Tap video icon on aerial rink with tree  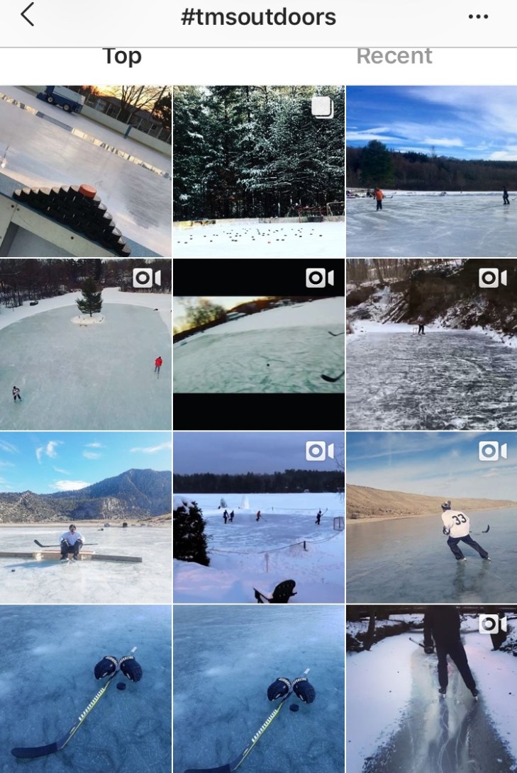(147, 278)
